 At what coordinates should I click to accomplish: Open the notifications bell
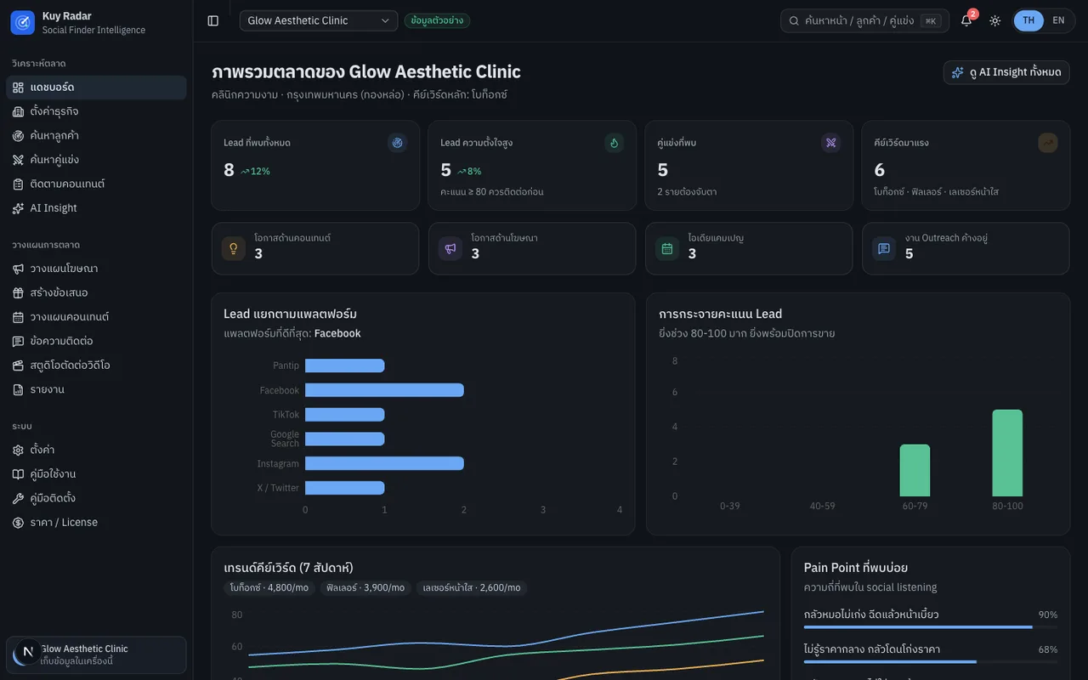(x=966, y=20)
